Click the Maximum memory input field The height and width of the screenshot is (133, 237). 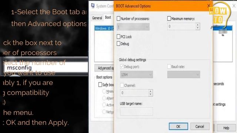tap(181, 27)
